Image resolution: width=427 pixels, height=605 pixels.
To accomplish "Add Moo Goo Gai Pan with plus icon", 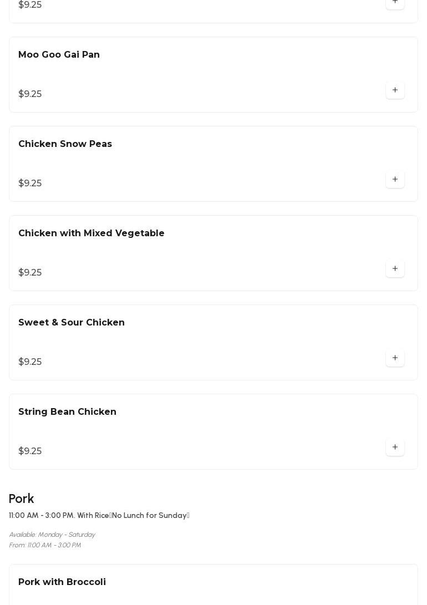I will tap(395, 90).
